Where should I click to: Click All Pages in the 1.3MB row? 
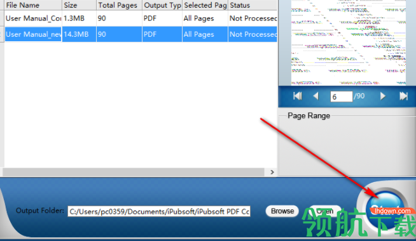(x=205, y=18)
